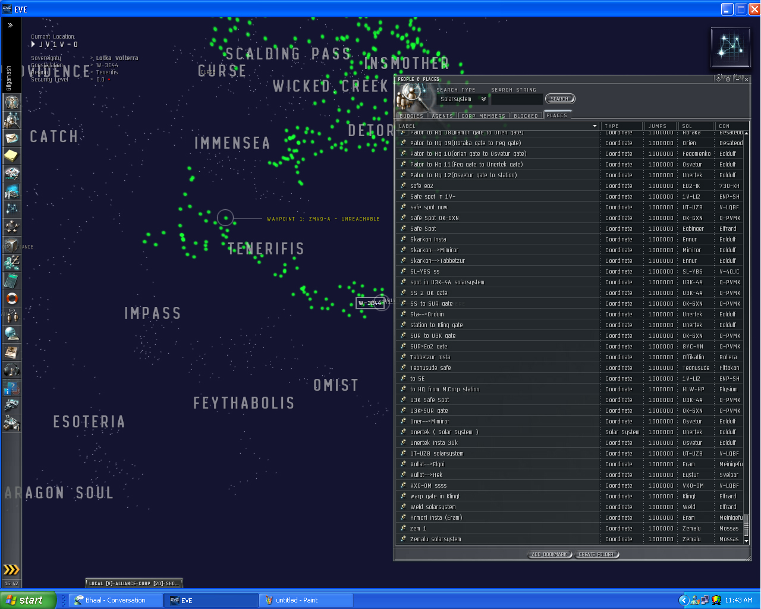Close the People & Places panel
Screen dimensions: 761x609
point(746,79)
